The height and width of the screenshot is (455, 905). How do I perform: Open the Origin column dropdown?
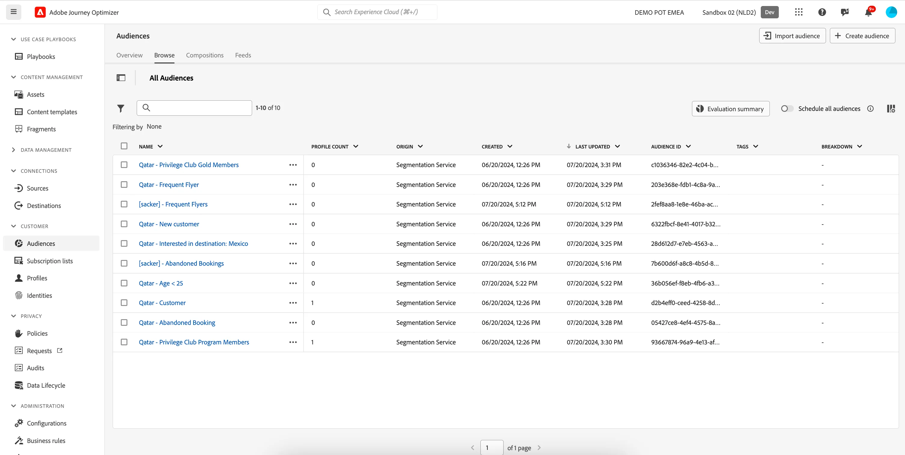(x=420, y=146)
